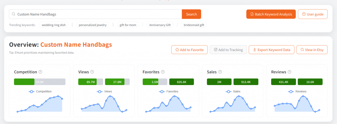Toggle the Views chart legend marker
This screenshot has width=337, height=124.
pos(99,92)
